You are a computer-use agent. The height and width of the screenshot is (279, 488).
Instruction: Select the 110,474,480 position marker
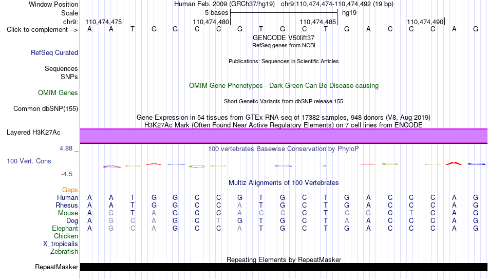(x=211, y=22)
